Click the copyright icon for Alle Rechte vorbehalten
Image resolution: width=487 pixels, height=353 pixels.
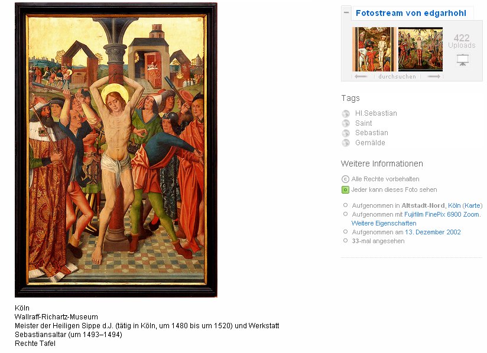click(x=345, y=179)
